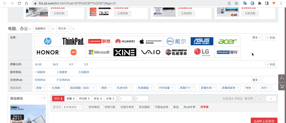Choose the 16:10 screen ratio link
This screenshot has width=286, height=123.
pos(38,64)
